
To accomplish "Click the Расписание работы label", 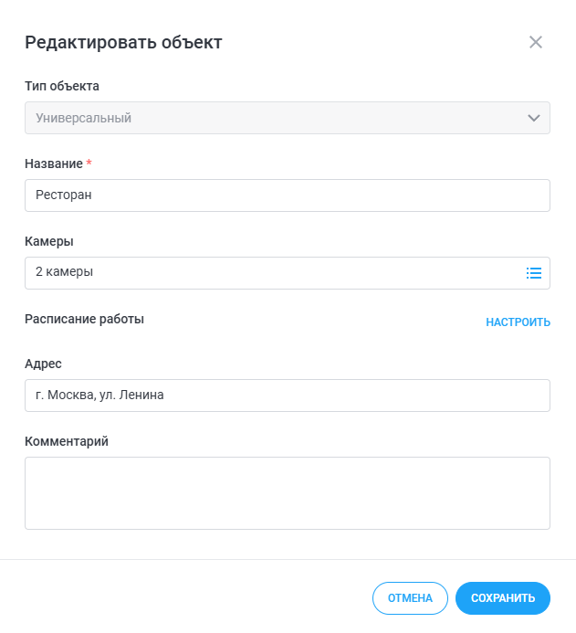I will point(84,319).
